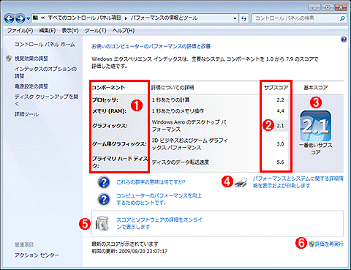
Task: Open 視覚効果の調整 link
Action: point(31,59)
